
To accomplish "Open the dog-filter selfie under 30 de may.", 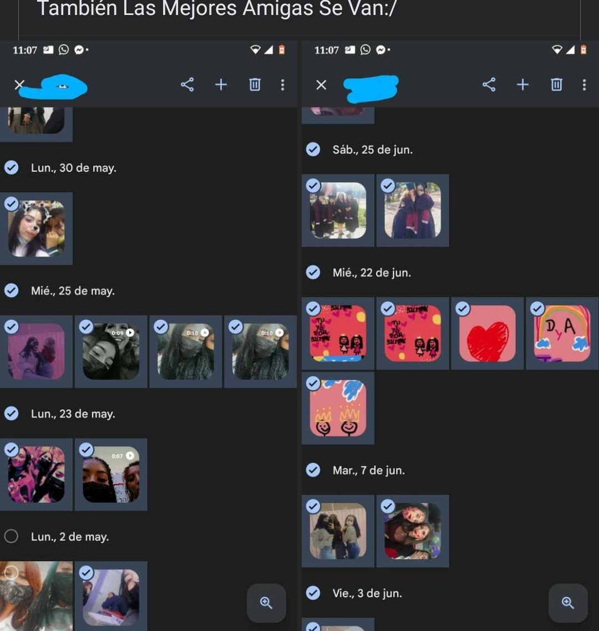I will [x=36, y=228].
